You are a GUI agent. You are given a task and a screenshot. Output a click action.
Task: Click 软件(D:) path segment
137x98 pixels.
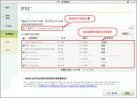pos(31,28)
